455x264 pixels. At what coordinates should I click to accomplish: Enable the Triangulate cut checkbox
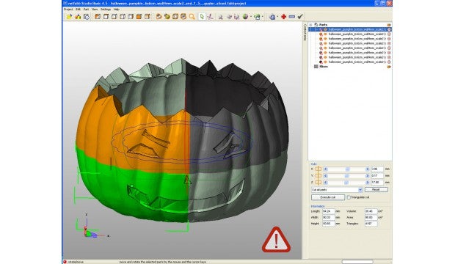point(349,197)
